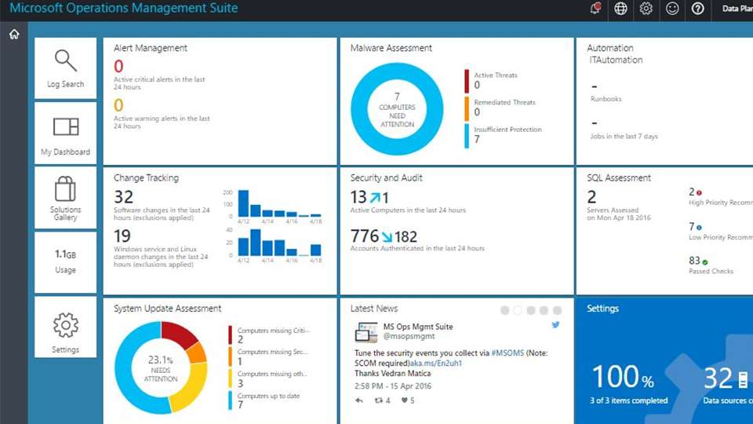Viewport: 753px width, 424px height.
Task: Open the notifications bell icon
Action: coord(595,9)
